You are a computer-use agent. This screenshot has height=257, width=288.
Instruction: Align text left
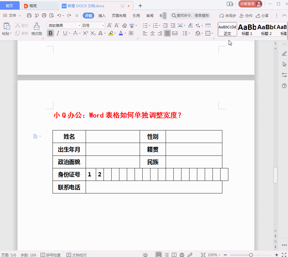click(x=145, y=33)
